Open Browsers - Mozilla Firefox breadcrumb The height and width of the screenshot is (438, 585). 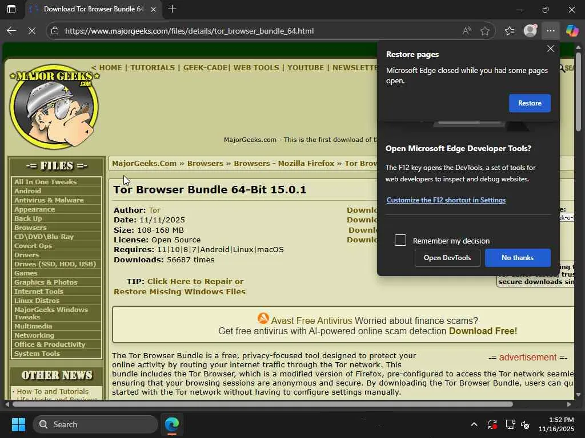pos(284,164)
